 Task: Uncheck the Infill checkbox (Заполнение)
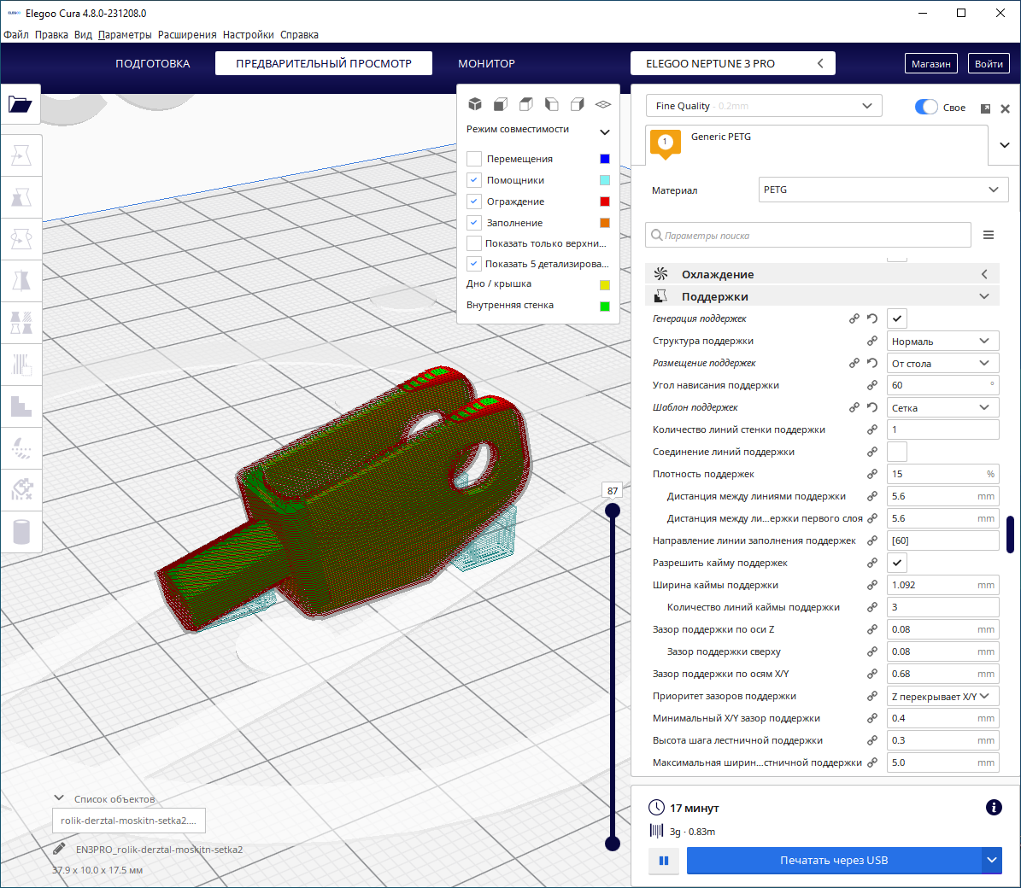click(474, 223)
